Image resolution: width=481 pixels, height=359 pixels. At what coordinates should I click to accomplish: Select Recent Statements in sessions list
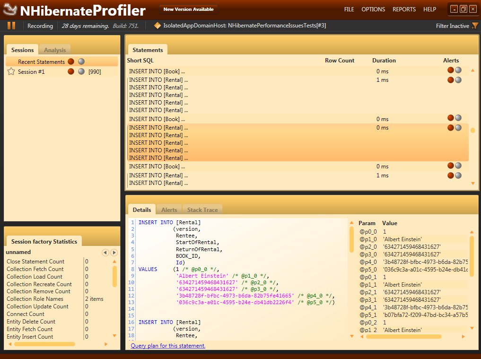pyautogui.click(x=61, y=61)
